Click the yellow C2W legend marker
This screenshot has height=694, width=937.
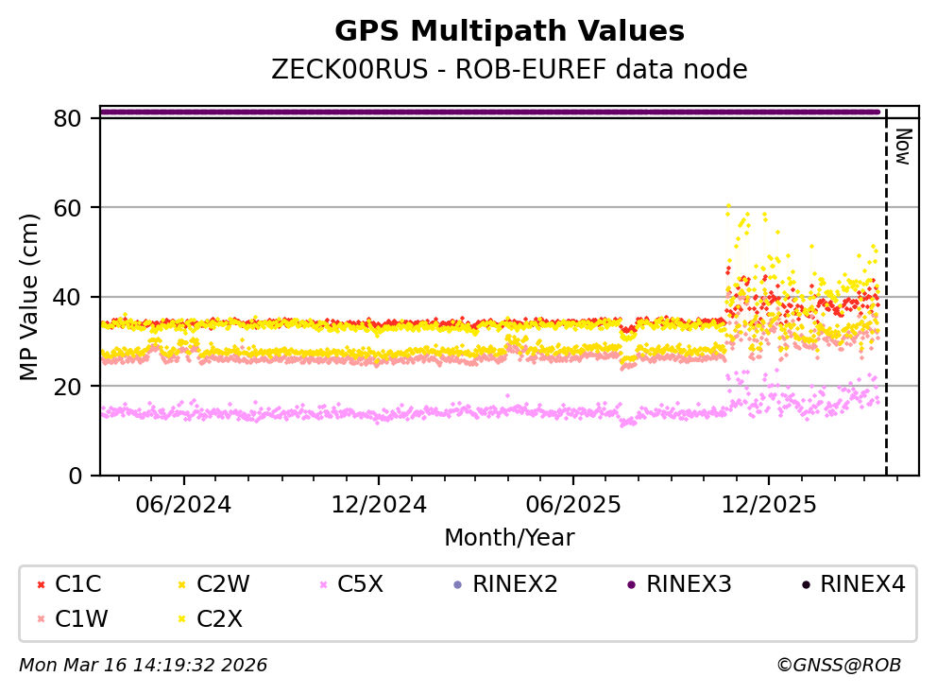(x=180, y=585)
